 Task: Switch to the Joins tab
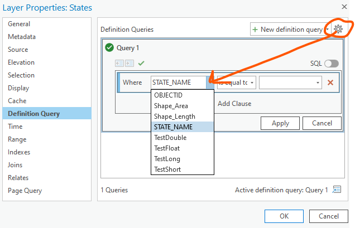[x=16, y=165]
